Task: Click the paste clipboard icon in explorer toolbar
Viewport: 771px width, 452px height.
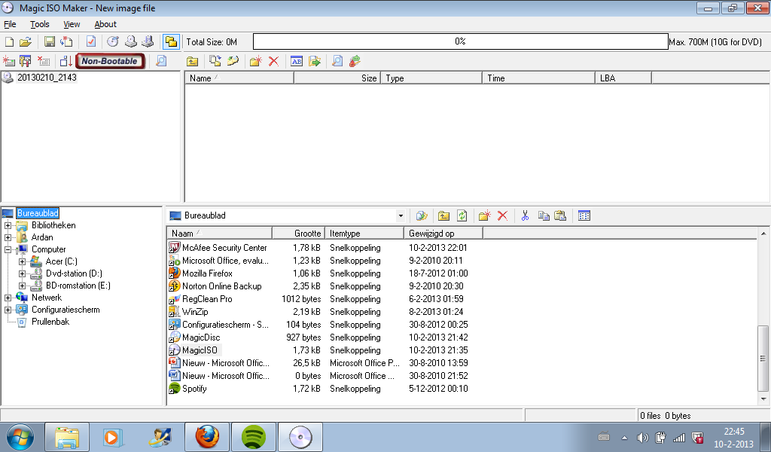Action: coord(560,215)
